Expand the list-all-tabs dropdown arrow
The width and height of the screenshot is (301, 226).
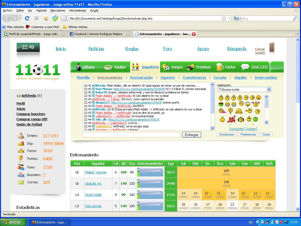click(297, 34)
